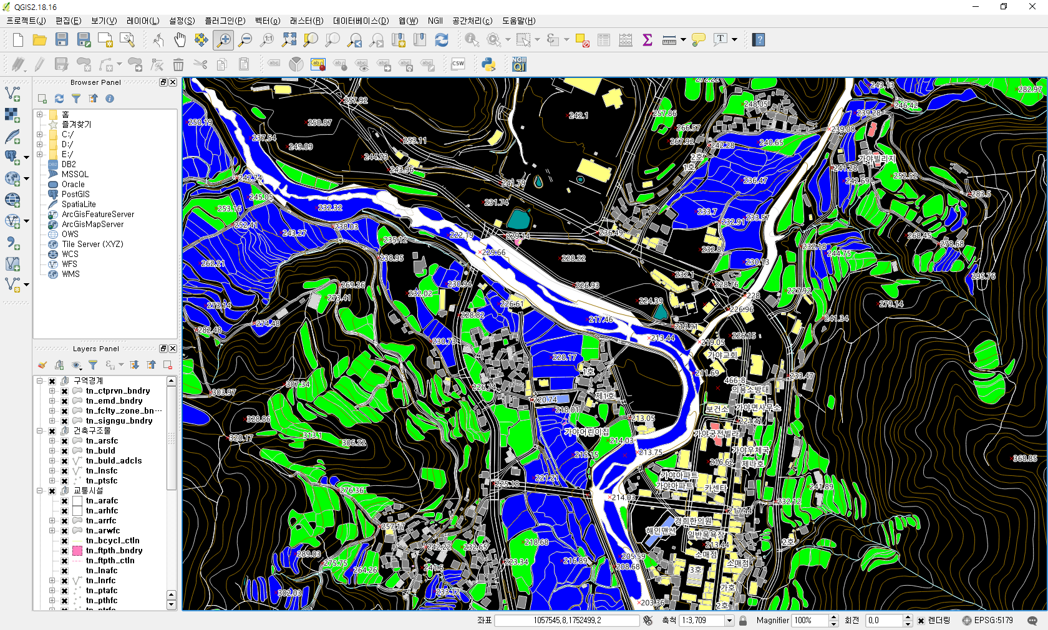Click the filter legend icon in Layers Panel
This screenshot has height=630, width=1048.
[x=93, y=365]
